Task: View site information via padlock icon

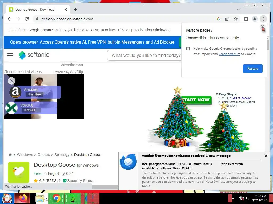Action: tap(37, 19)
